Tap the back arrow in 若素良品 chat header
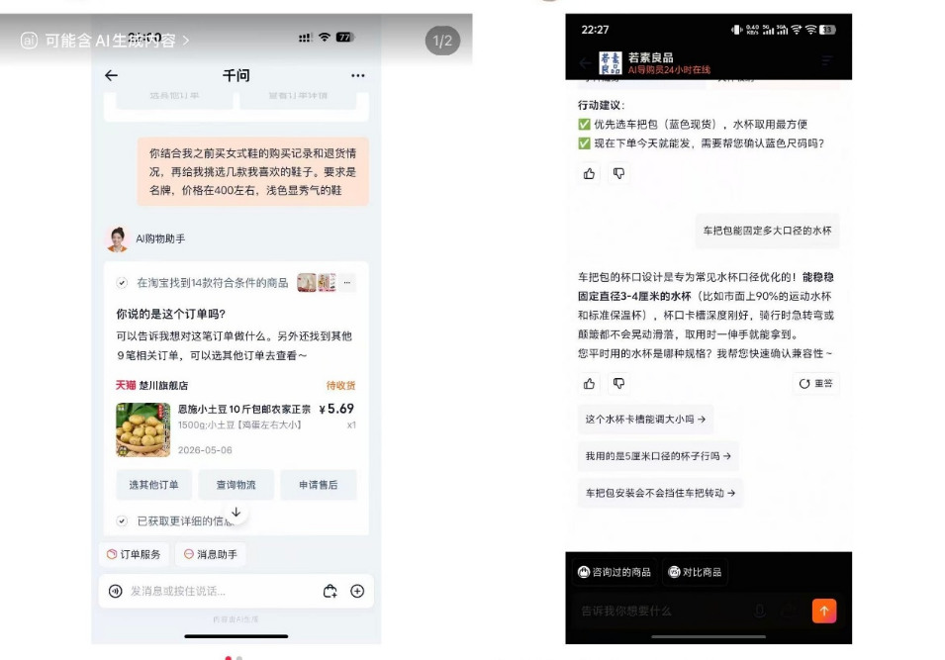This screenshot has width=945, height=660. [x=585, y=62]
